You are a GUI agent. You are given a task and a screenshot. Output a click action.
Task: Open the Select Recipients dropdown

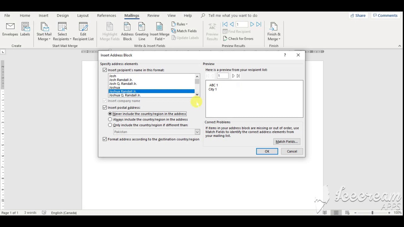coord(62,32)
